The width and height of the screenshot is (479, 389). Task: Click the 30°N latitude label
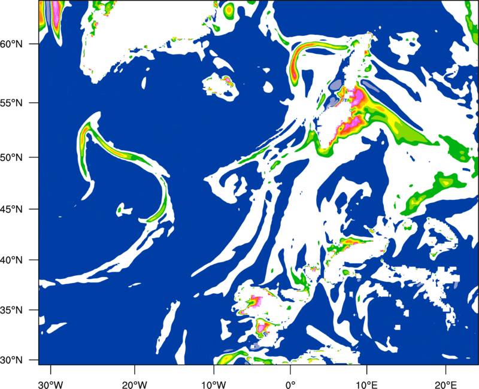[11, 360]
